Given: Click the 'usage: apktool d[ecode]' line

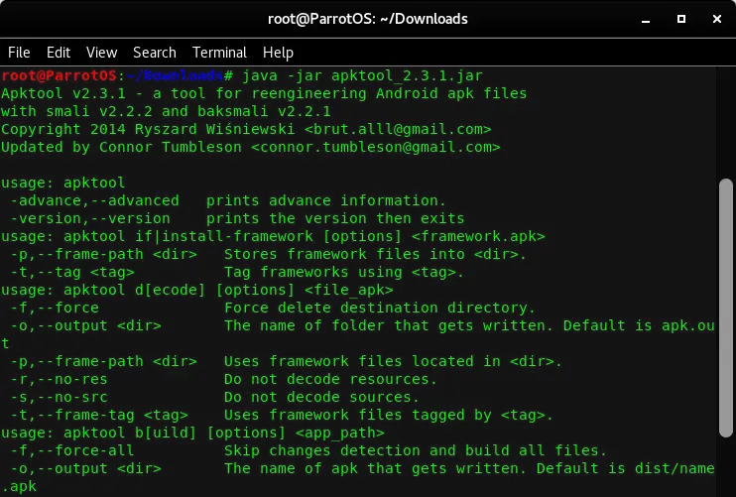Looking at the screenshot, I should pos(197,290).
